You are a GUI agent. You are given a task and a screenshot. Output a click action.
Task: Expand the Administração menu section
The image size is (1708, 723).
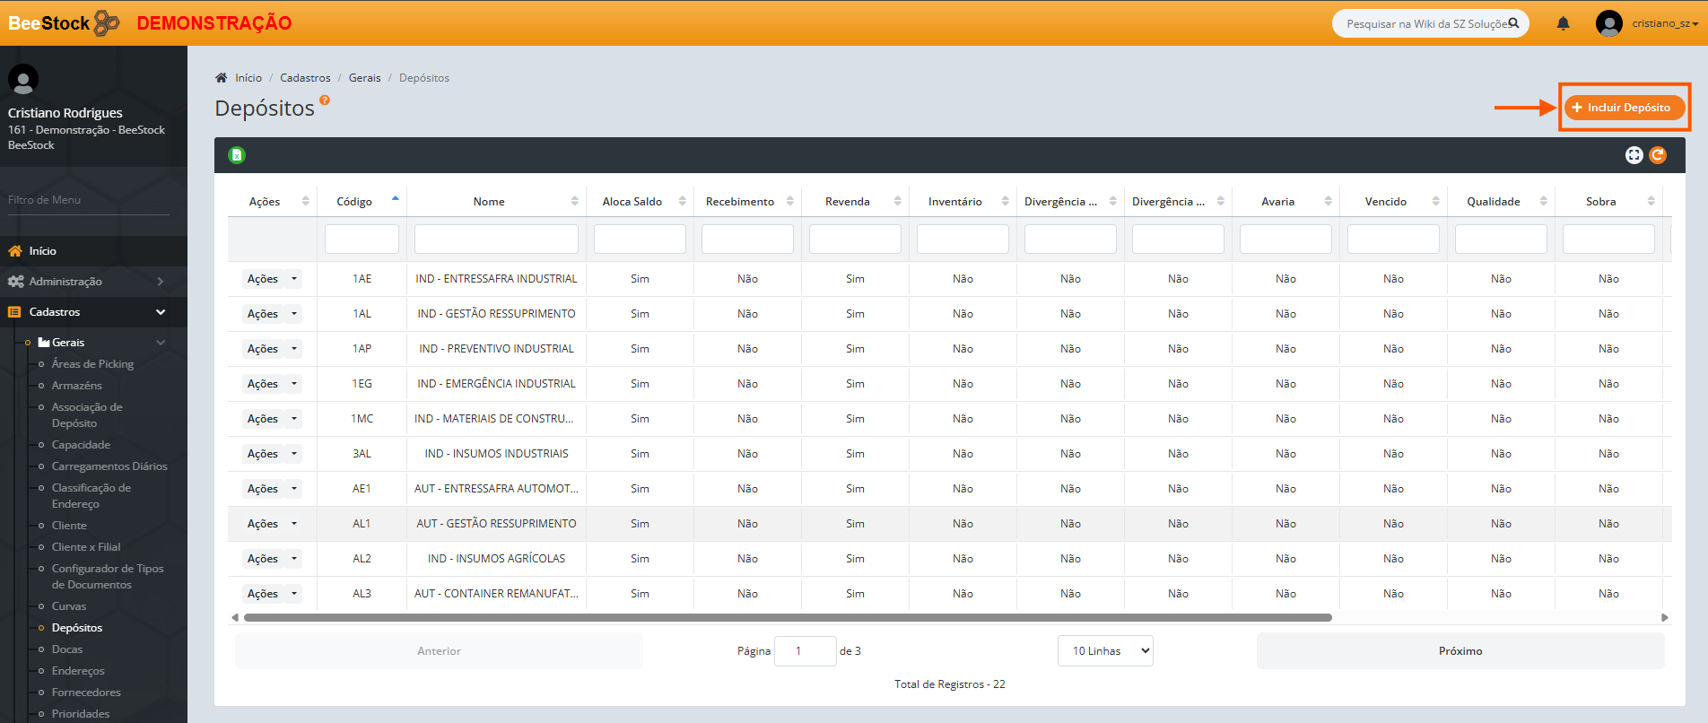point(93,282)
